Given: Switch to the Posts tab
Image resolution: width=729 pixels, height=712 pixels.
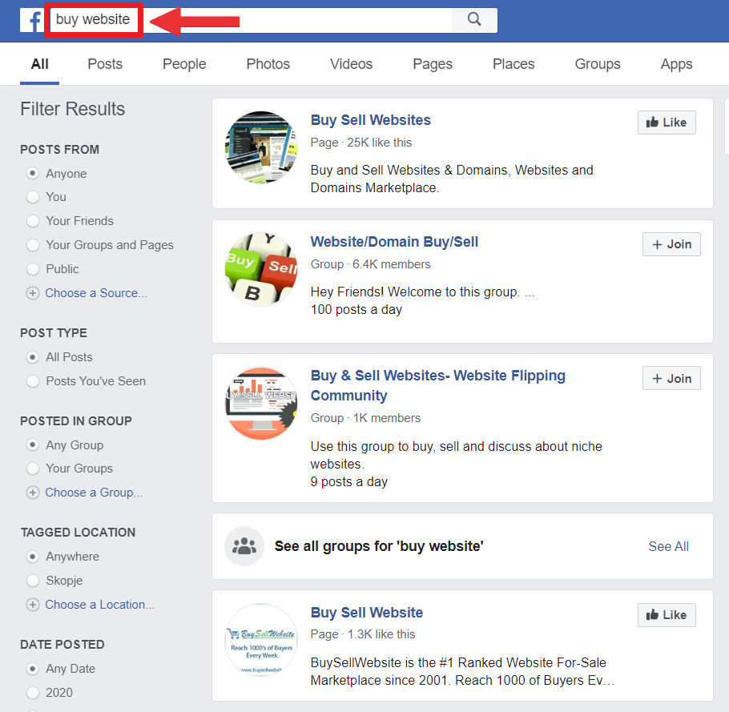Looking at the screenshot, I should [105, 63].
